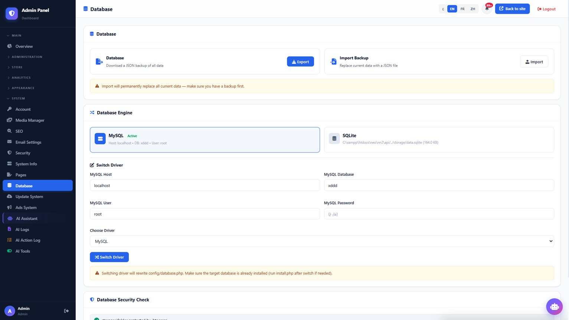Click the blue Switch Driver button
569x320 pixels.
[109, 257]
